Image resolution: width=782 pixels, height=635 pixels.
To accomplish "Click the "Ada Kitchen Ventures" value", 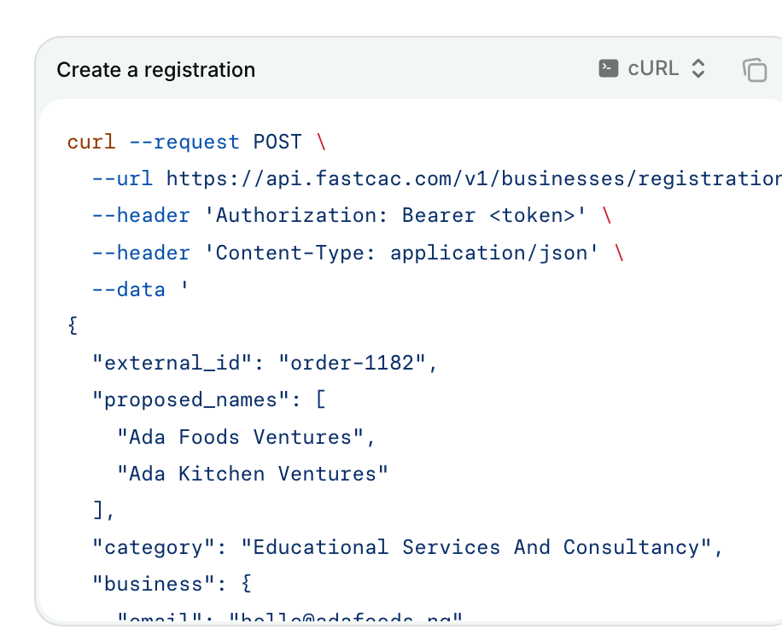I will tap(253, 474).
